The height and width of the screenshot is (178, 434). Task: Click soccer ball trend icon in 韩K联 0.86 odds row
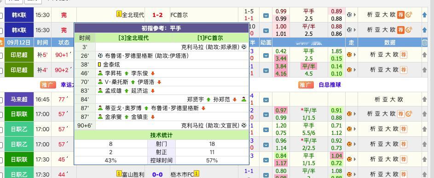349,29
